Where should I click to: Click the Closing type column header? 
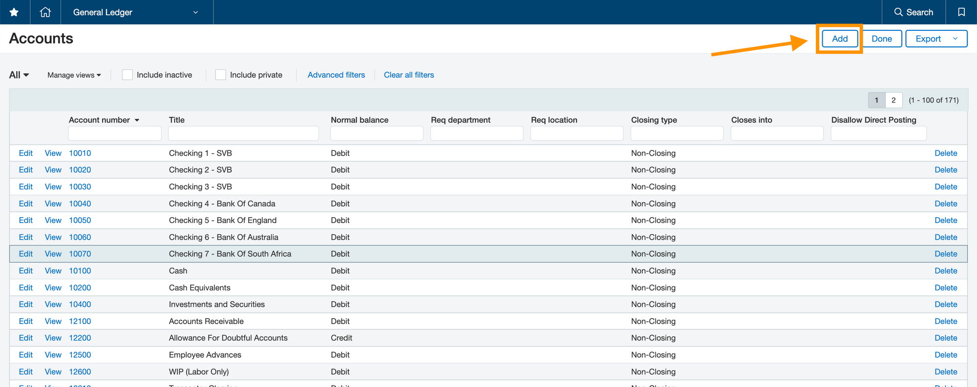point(654,120)
